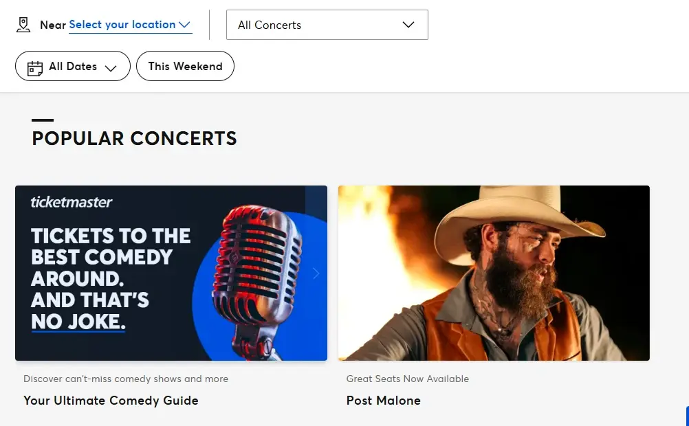
Task: Click the All Dates label text
Action: point(73,67)
